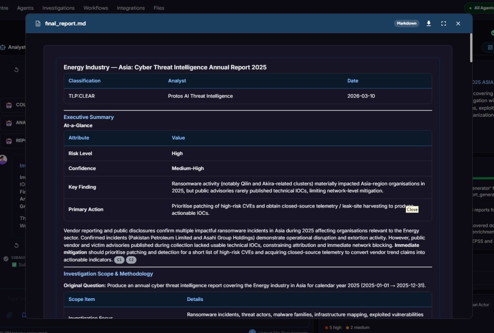This screenshot has height=333, width=494.
Task: Download the final_report.md file
Action: (428, 24)
